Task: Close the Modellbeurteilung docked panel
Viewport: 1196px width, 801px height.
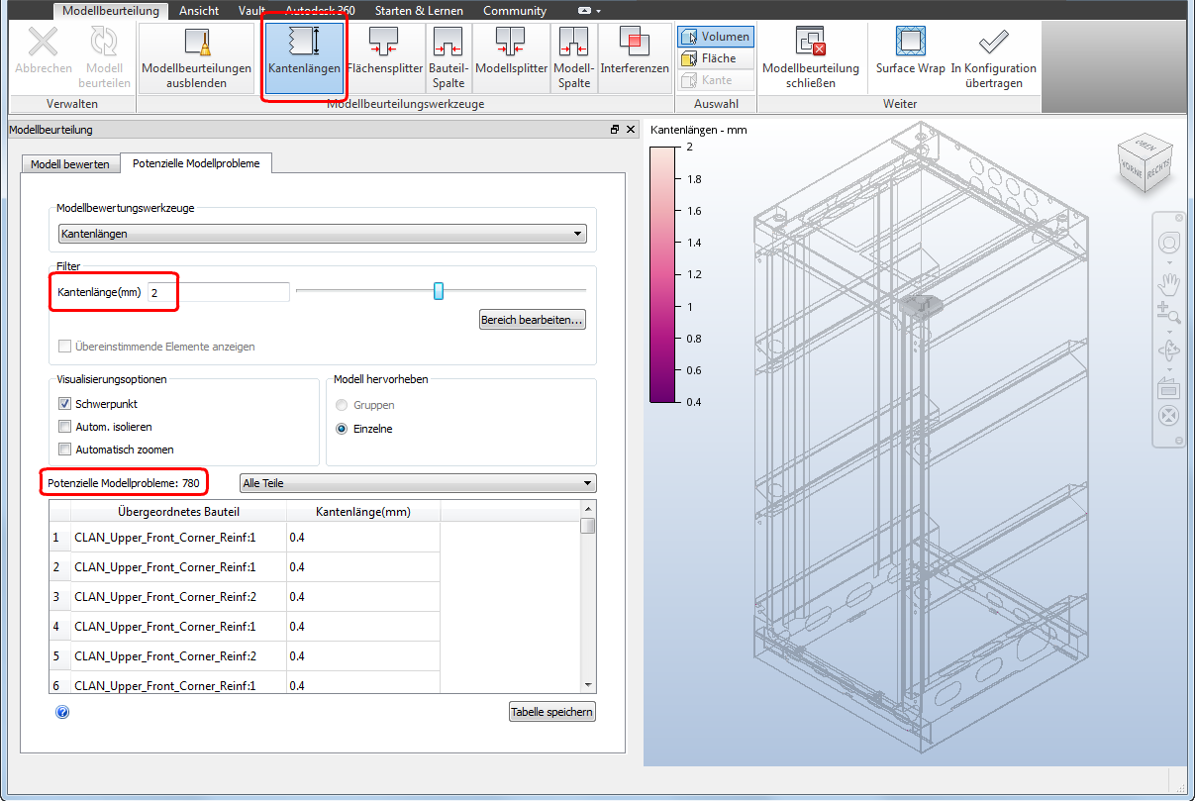Action: click(631, 130)
